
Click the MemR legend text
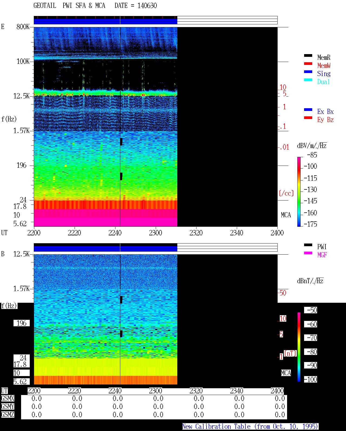(324, 57)
